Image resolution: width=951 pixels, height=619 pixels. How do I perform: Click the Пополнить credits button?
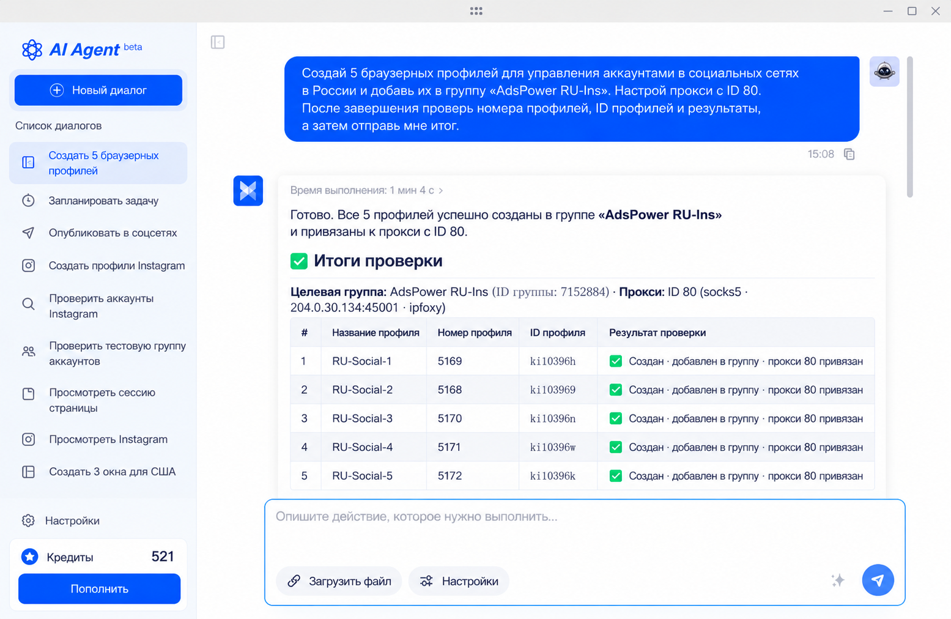(99, 588)
